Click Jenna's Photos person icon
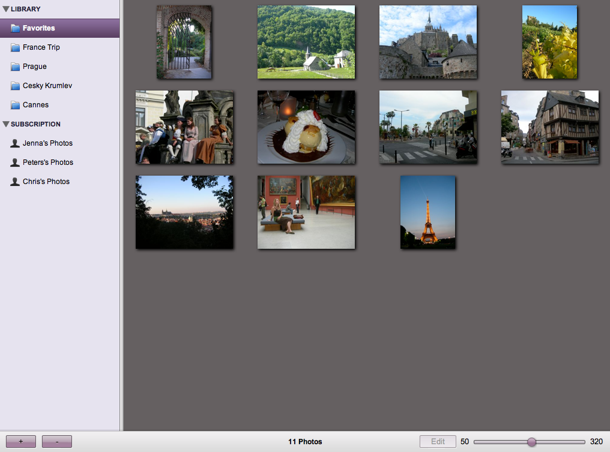 point(15,143)
